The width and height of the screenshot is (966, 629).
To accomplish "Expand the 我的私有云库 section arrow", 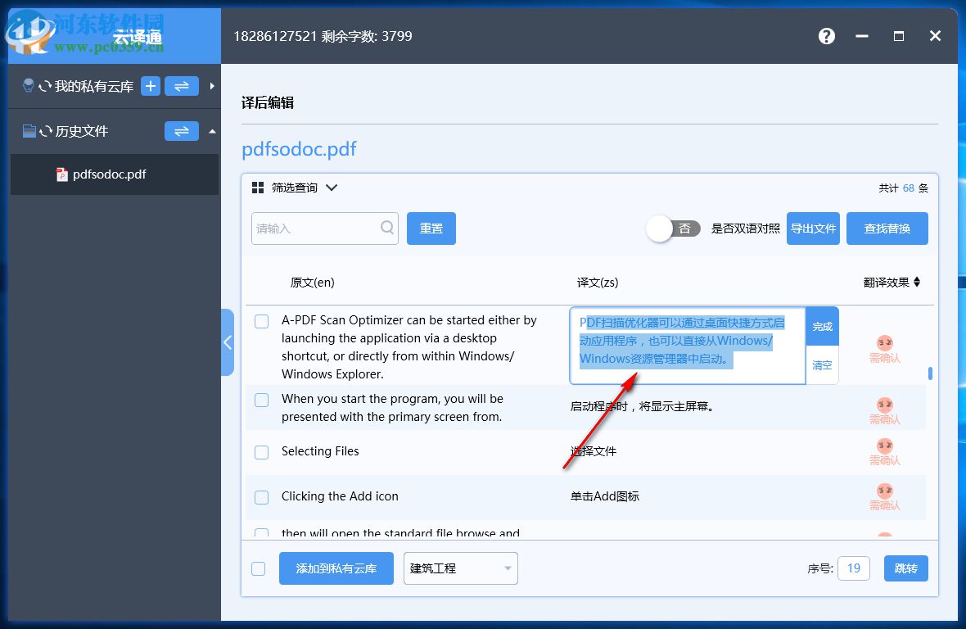I will pyautogui.click(x=212, y=86).
